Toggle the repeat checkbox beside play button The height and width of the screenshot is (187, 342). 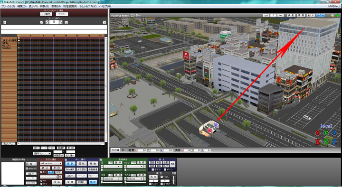tap(161, 177)
